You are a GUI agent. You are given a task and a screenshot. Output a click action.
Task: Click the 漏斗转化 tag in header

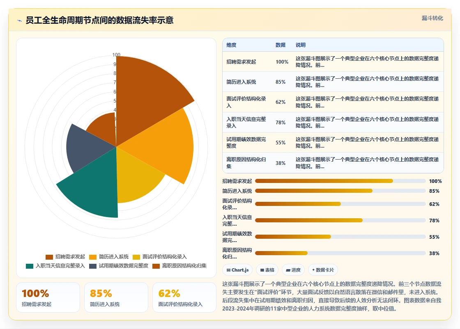click(432, 18)
